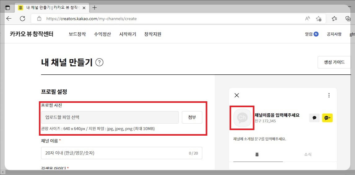The width and height of the screenshot is (355, 175).
Task: Open the 수익정산 menu
Action: coord(102,34)
